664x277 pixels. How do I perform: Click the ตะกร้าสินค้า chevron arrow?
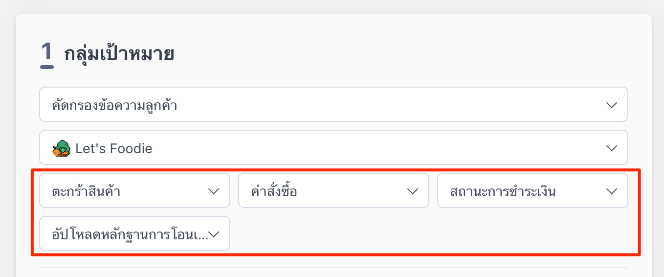click(213, 191)
